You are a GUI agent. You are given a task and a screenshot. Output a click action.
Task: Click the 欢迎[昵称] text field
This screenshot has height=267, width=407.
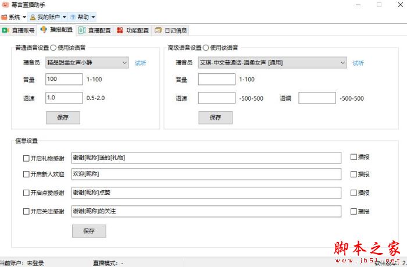tap(206, 174)
